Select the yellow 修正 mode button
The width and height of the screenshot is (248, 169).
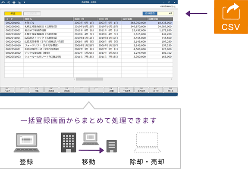(13, 13)
